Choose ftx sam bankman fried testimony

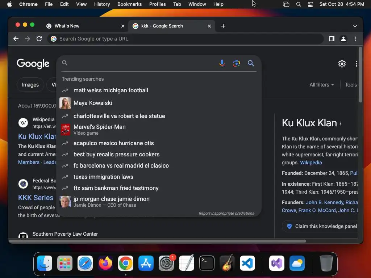click(159, 188)
